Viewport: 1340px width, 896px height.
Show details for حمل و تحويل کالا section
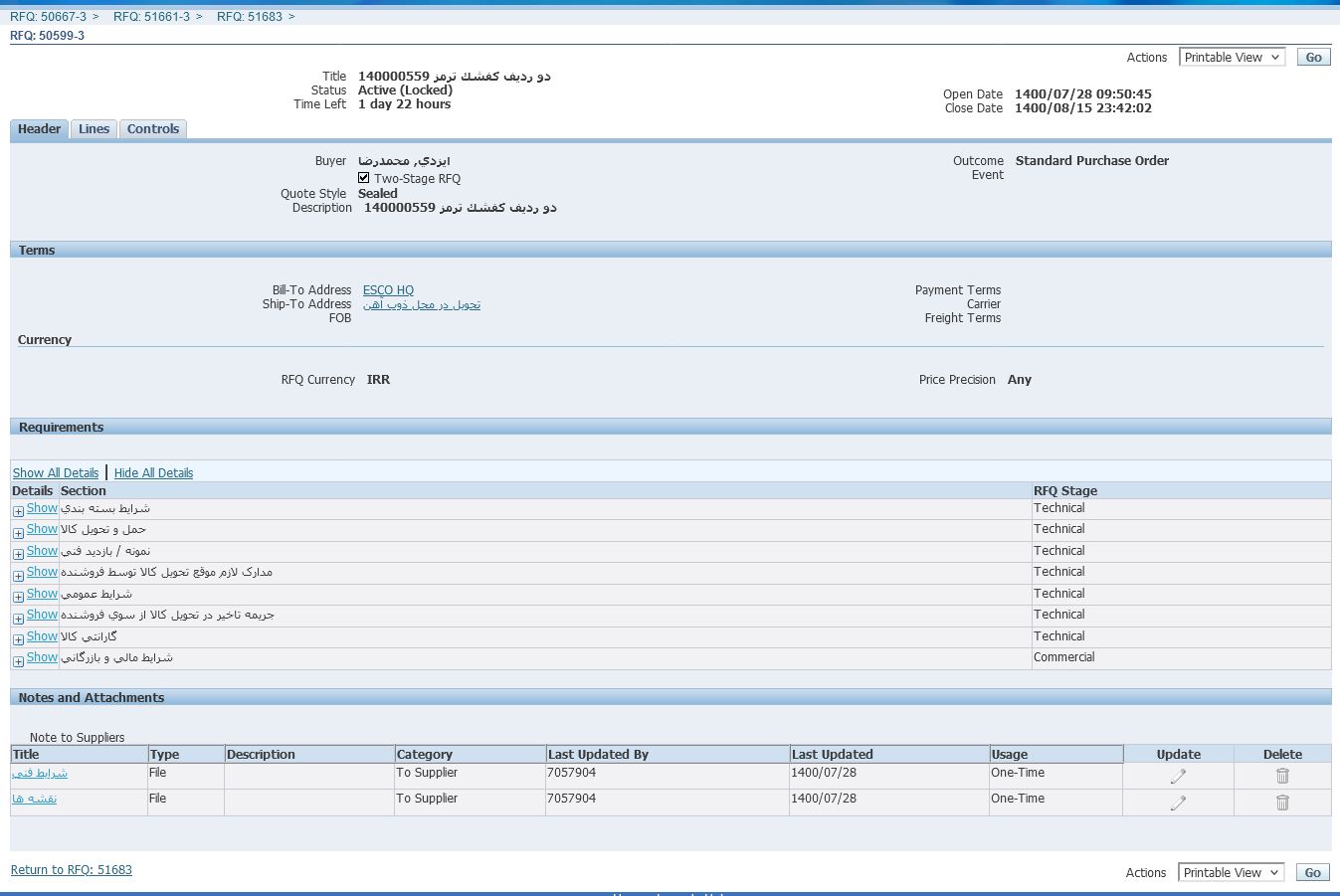coord(42,529)
